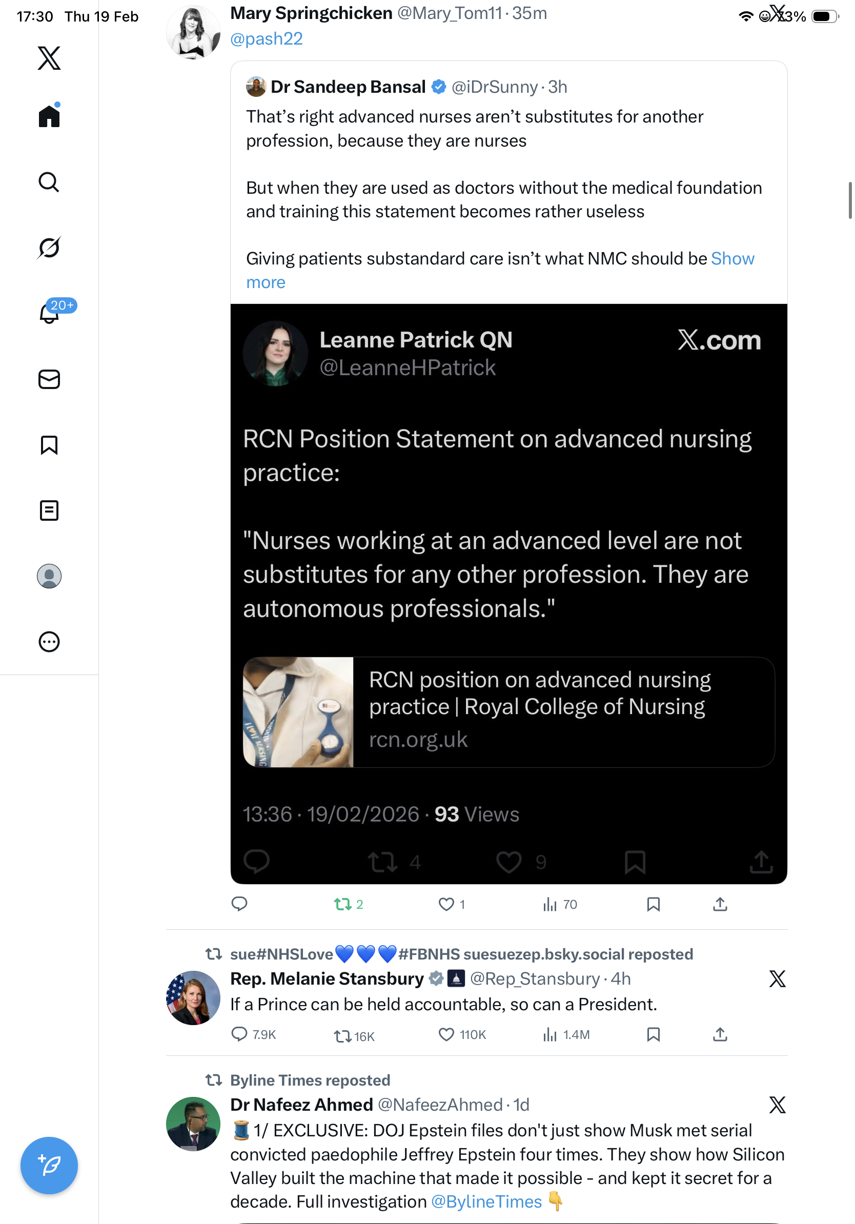The height and width of the screenshot is (1224, 855).
Task: Open the Search page from sidebar
Action: (x=49, y=182)
